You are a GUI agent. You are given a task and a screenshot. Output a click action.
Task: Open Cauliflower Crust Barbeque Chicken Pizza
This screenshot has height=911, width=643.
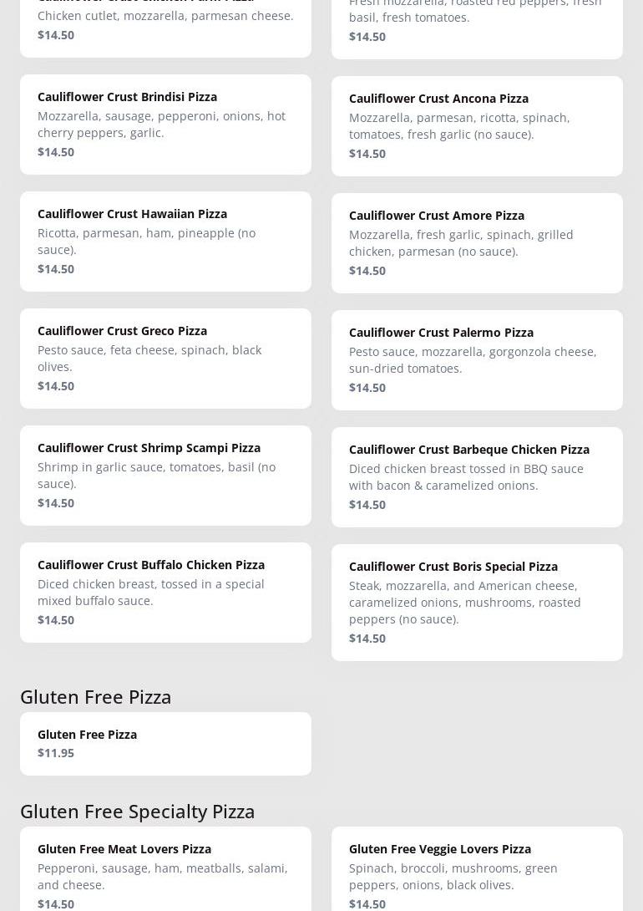pyautogui.click(x=476, y=476)
